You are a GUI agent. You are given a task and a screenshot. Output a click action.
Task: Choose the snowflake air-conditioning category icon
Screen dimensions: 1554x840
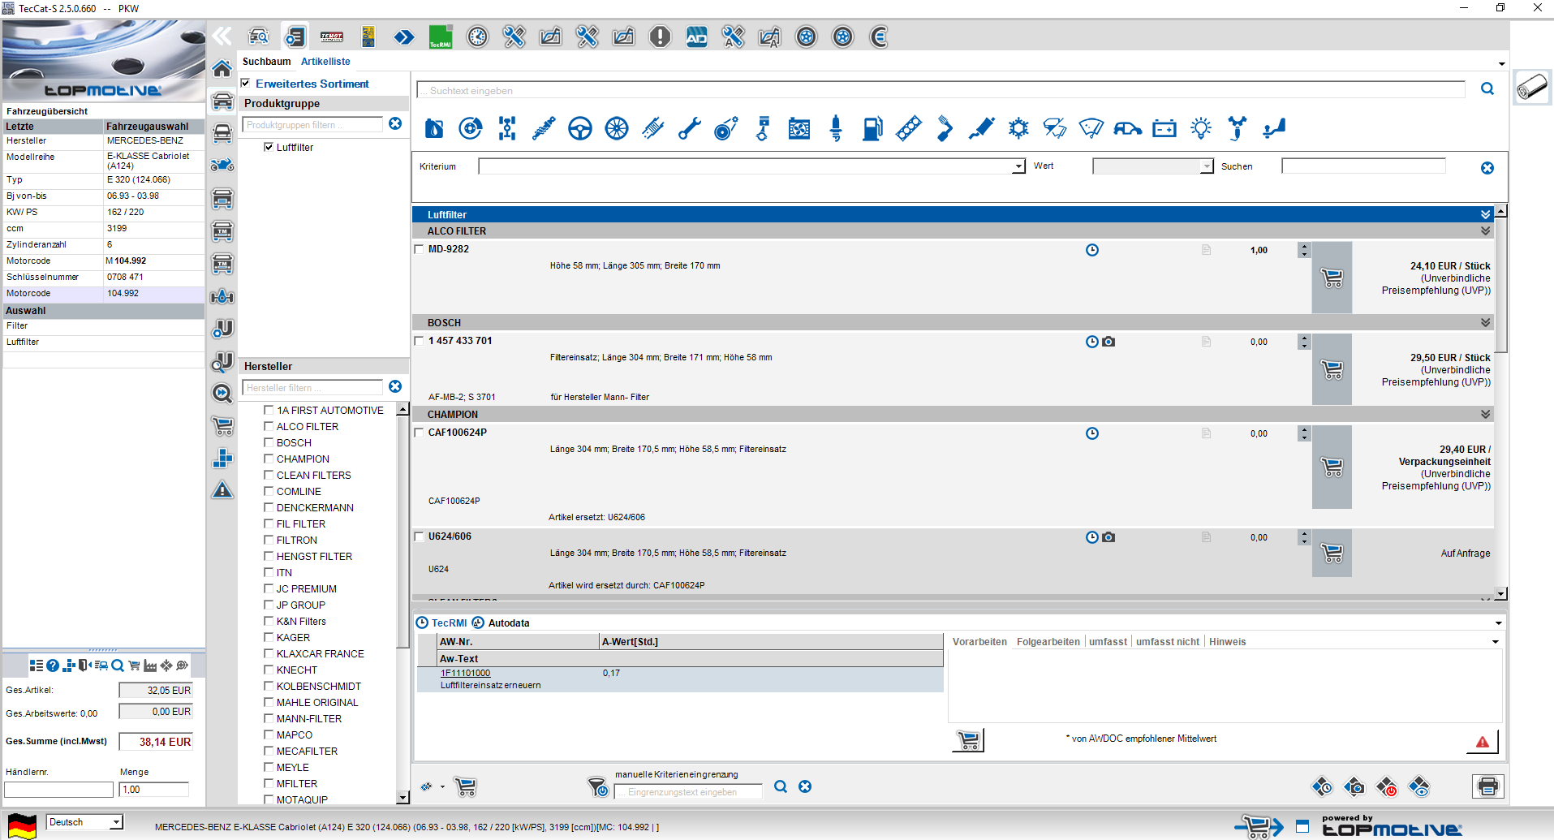[1018, 128]
